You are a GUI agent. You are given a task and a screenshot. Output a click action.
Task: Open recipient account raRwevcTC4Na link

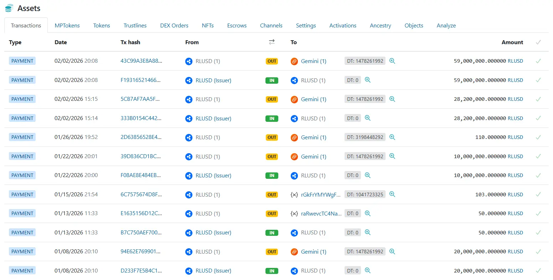pos(321,213)
